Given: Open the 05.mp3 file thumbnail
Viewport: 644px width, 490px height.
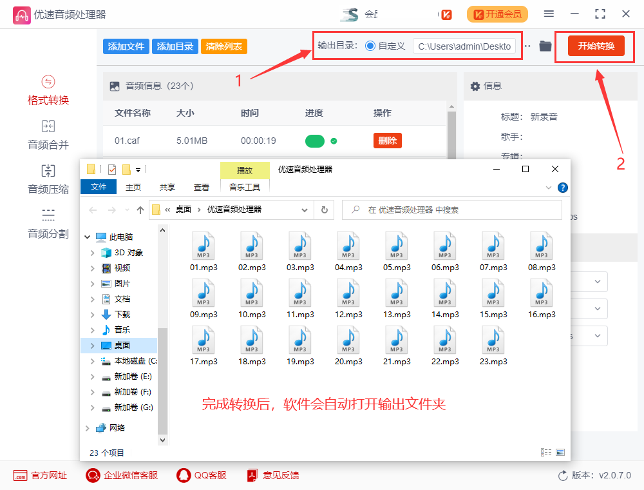Looking at the screenshot, I should [x=397, y=247].
